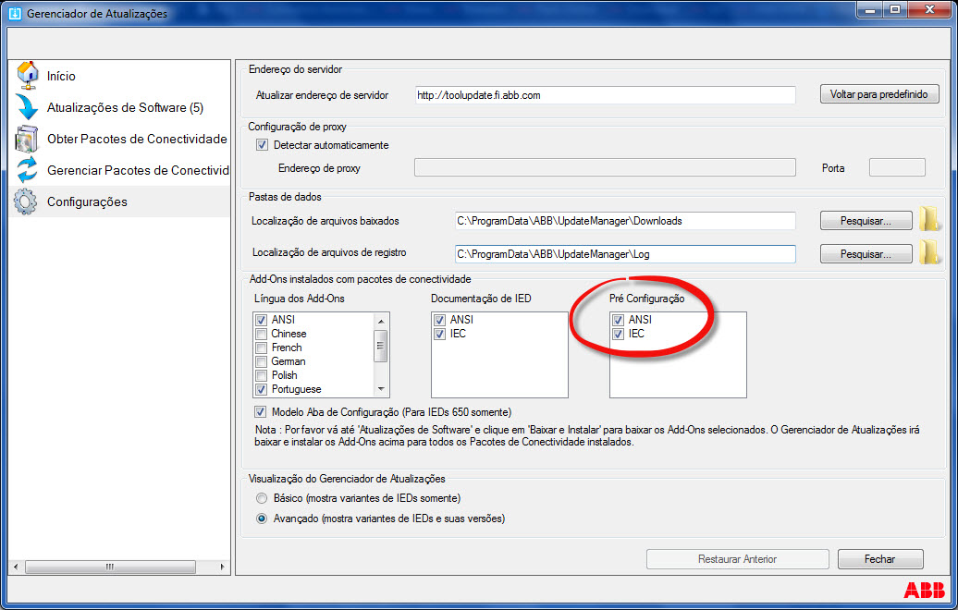Enable the German language add-on
958x610 pixels.
(x=262, y=361)
